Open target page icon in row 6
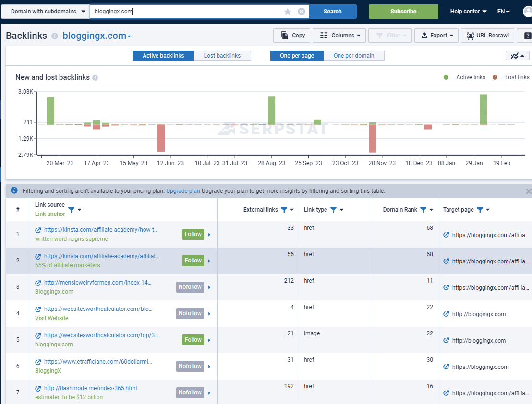 coord(446,367)
